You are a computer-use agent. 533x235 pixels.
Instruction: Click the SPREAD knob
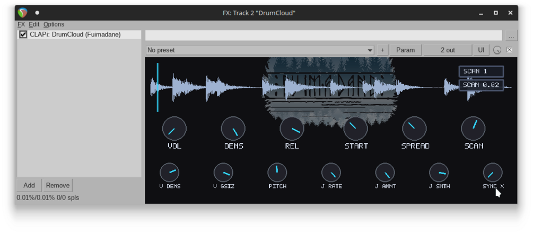[x=414, y=129]
